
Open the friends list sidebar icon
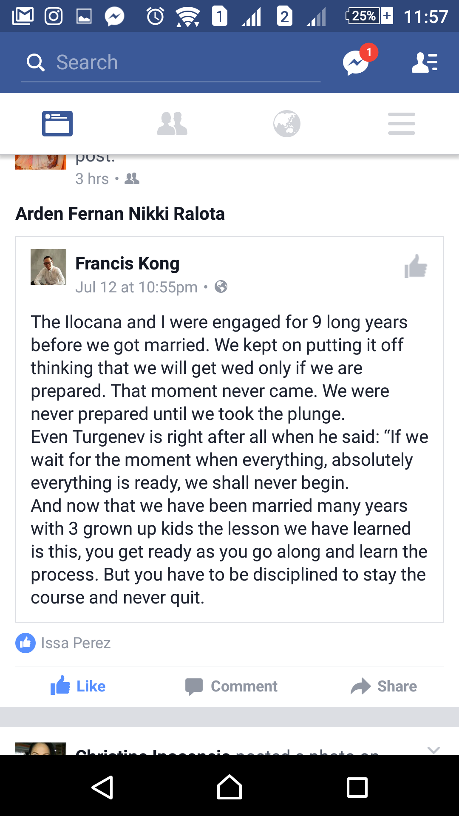click(x=425, y=62)
